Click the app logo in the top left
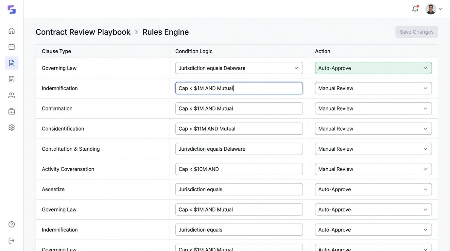This screenshot has width=450, height=251. pyautogui.click(x=12, y=9)
